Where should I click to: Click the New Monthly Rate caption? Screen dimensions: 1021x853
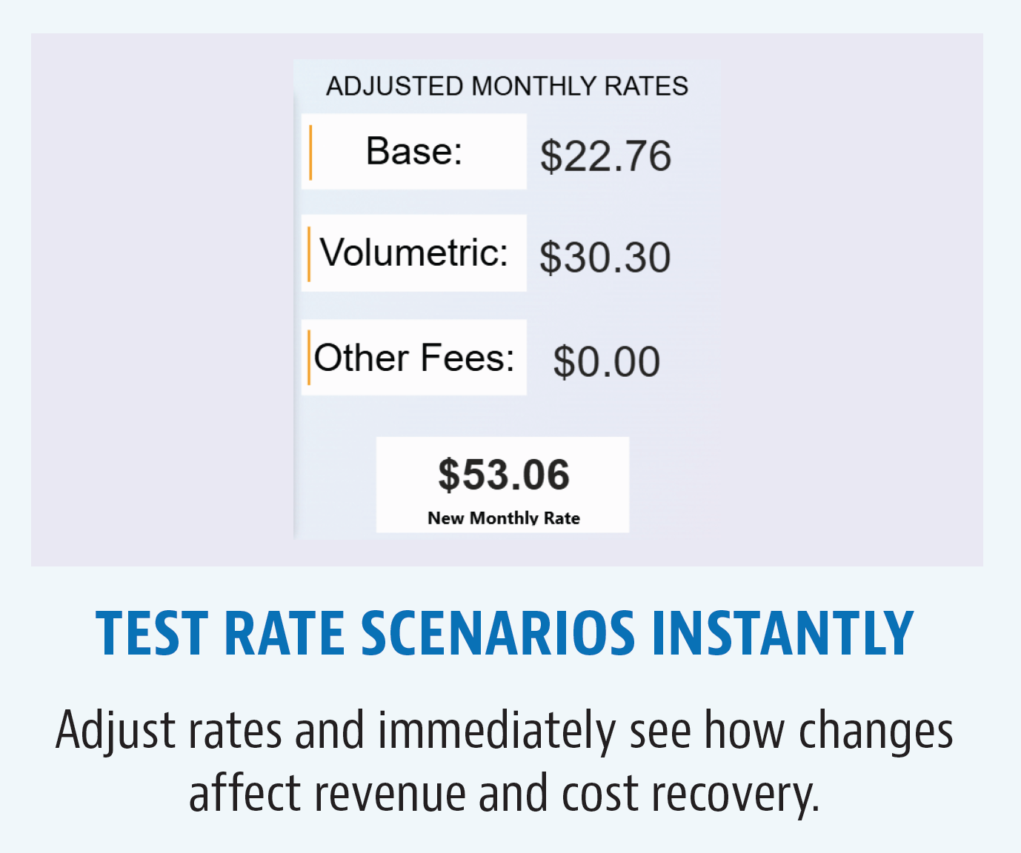tap(504, 518)
